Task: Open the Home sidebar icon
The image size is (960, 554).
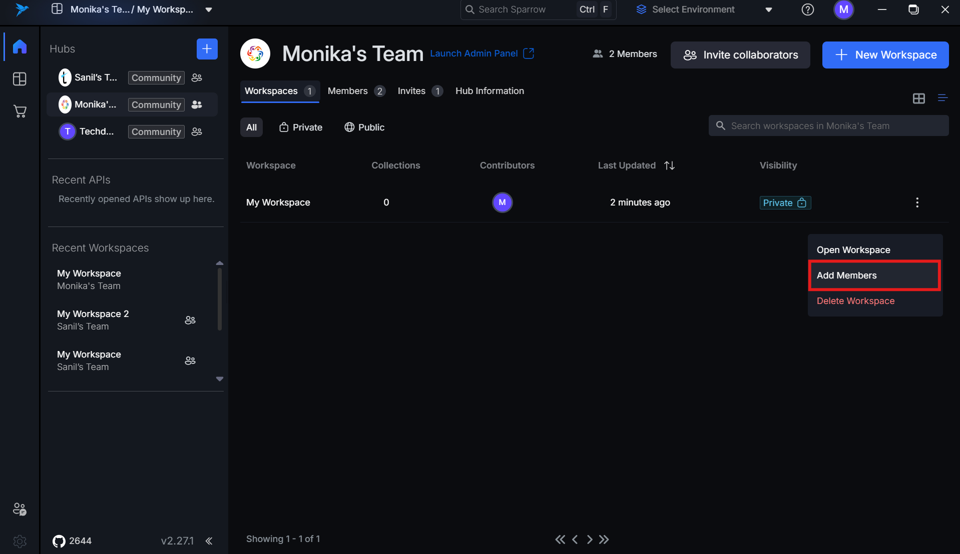Action: pos(20,46)
